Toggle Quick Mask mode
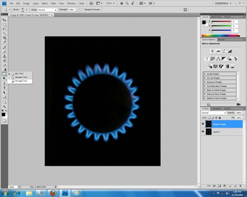 pos(4,121)
